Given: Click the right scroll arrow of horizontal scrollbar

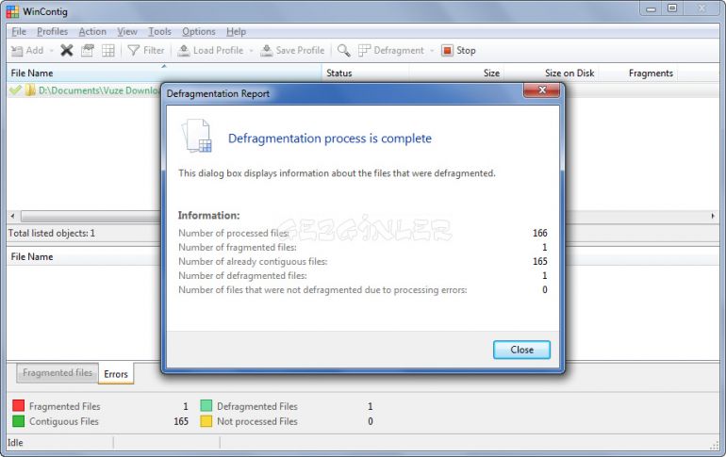Looking at the screenshot, I should (713, 216).
